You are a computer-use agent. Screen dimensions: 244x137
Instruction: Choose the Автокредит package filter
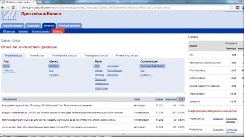[x=113, y=66]
